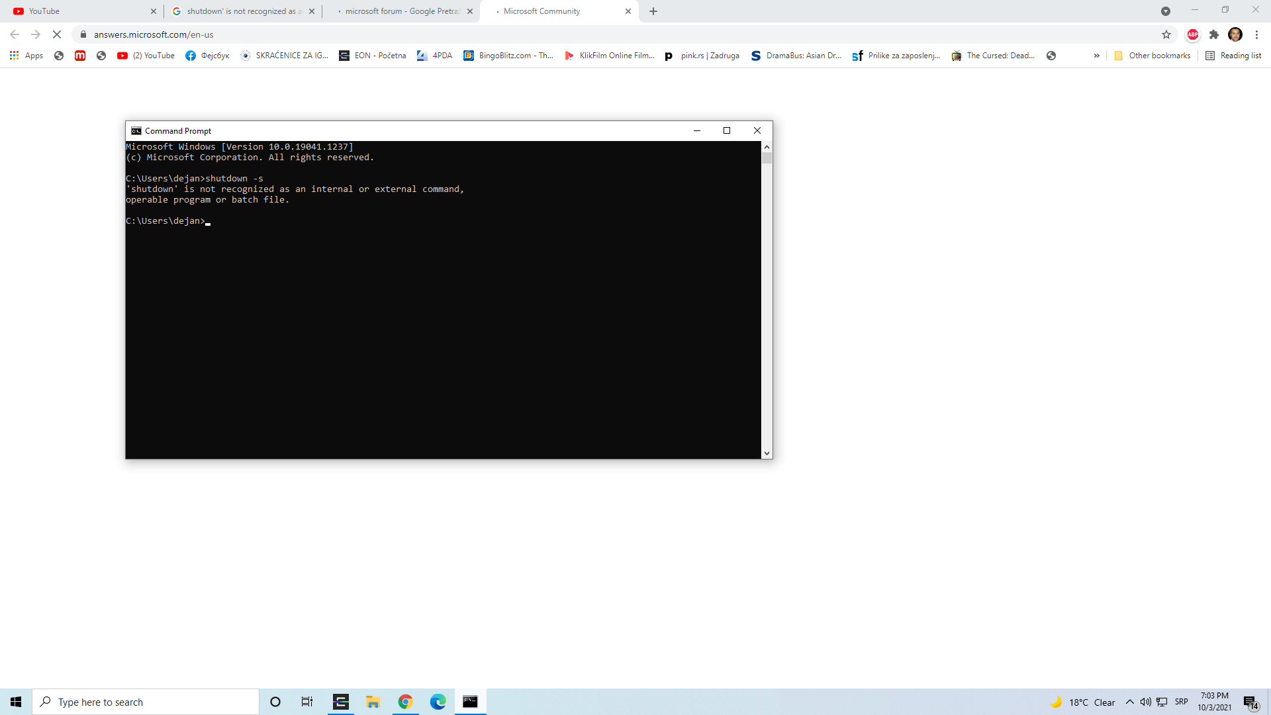This screenshot has width=1271, height=715.
Task: Expand hidden bookmarks chevron
Action: pyautogui.click(x=1097, y=56)
